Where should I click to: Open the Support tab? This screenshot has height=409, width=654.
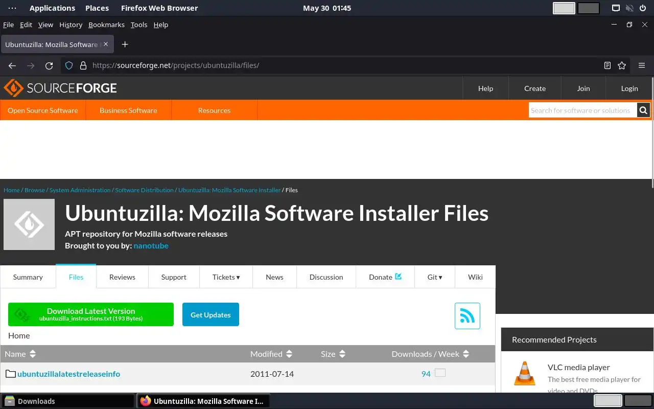click(174, 277)
